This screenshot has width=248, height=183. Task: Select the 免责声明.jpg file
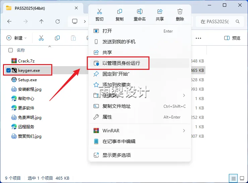point(29,118)
